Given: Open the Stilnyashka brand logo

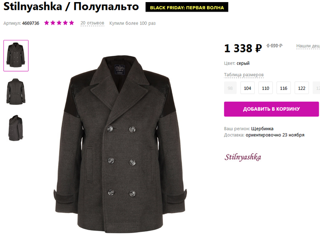Looking at the screenshot, I should tap(243, 157).
